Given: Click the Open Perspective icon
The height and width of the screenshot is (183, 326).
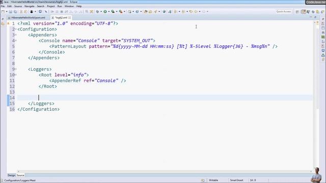Looking at the screenshot, I should pos(297,12).
